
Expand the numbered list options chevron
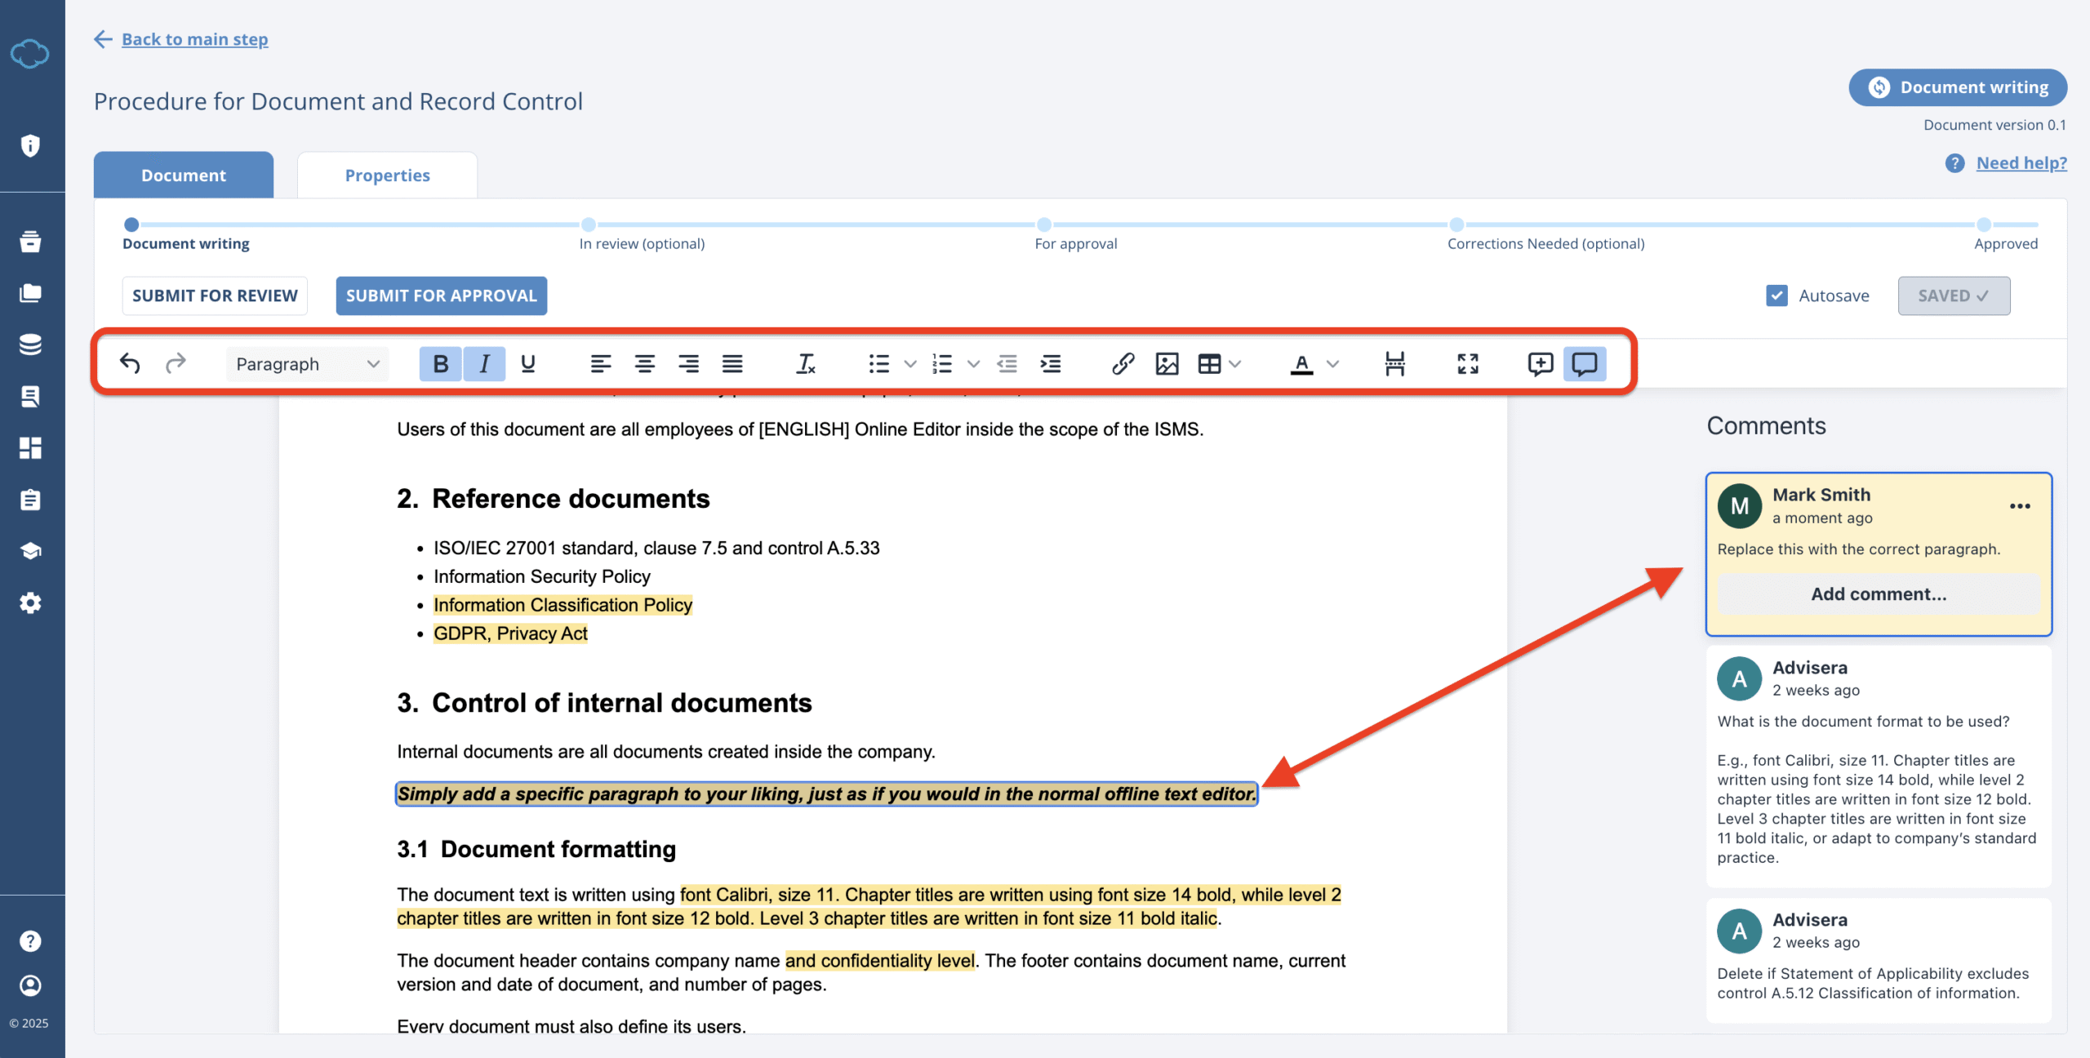(973, 364)
